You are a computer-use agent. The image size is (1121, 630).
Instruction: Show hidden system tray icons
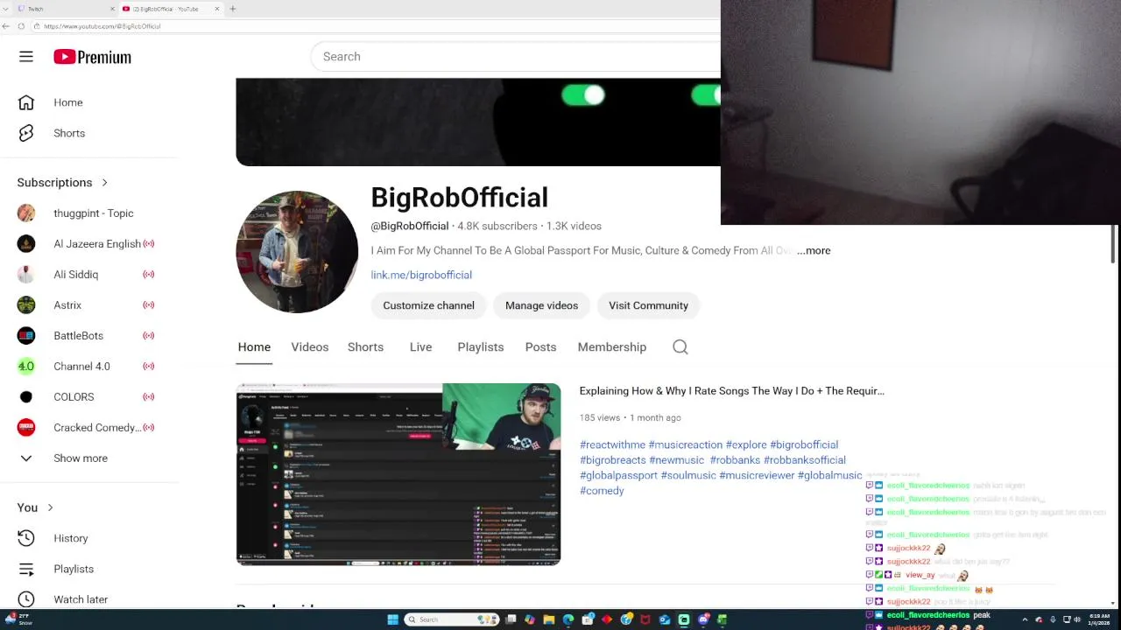1025,619
